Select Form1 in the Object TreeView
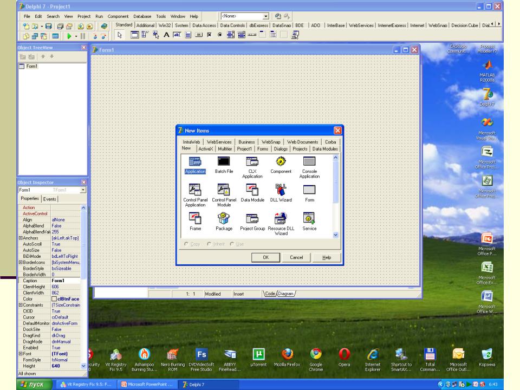Viewport: 520px width, 390px height. [x=32, y=66]
